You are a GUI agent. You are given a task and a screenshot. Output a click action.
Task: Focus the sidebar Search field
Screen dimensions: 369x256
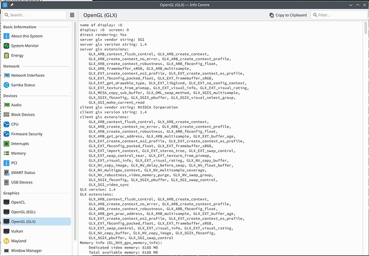point(35,15)
